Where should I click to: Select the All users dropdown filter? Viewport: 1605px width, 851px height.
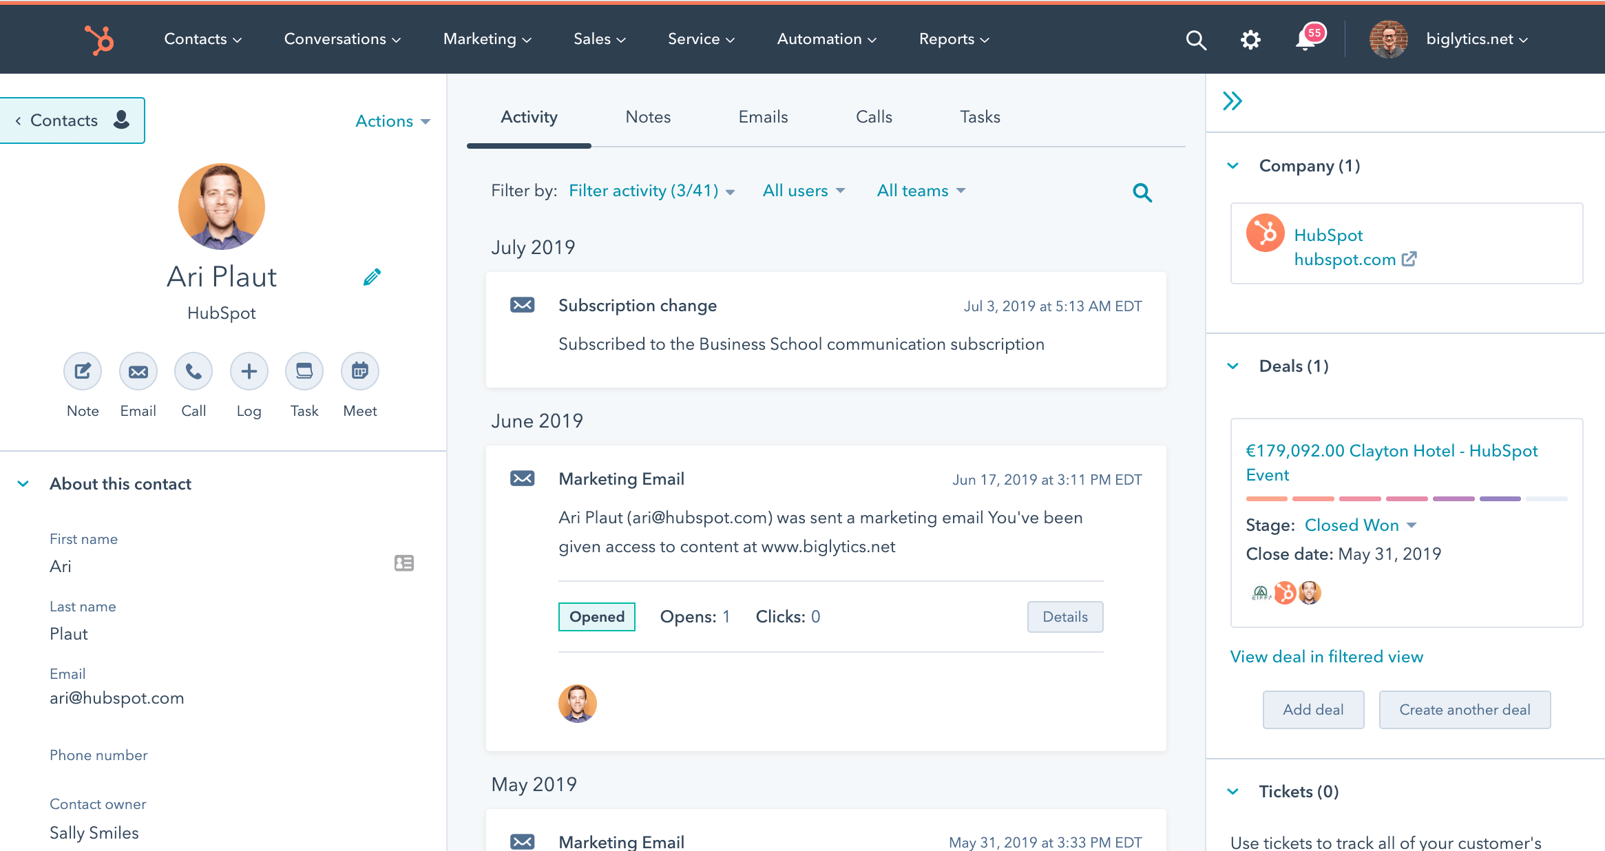pyautogui.click(x=804, y=191)
